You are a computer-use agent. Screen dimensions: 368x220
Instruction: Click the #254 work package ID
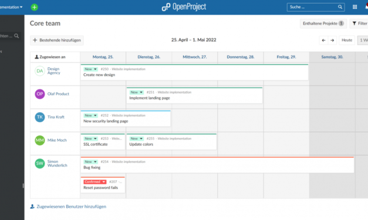[x=104, y=161]
